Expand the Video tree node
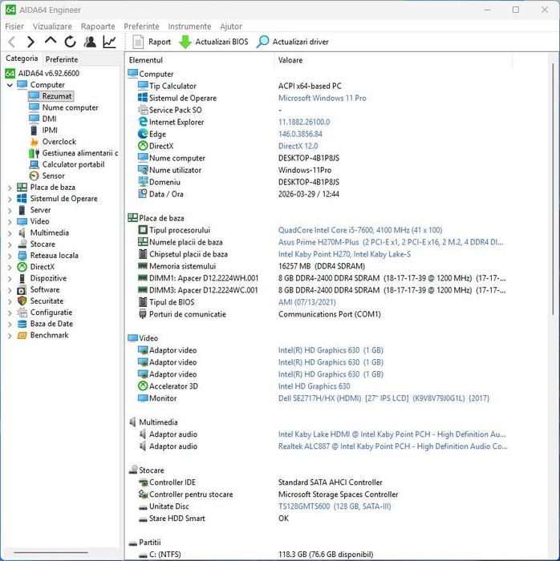This screenshot has width=560, height=561. point(10,222)
